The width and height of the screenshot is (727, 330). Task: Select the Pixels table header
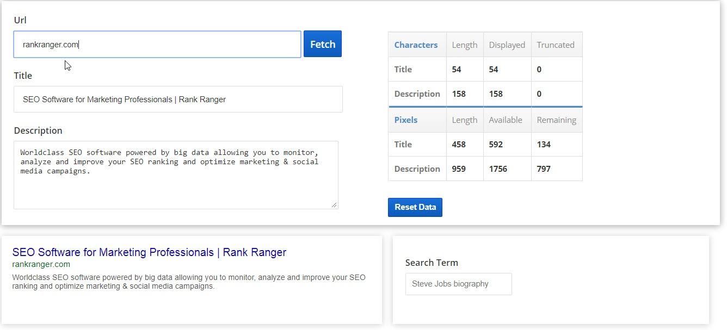pyautogui.click(x=406, y=120)
